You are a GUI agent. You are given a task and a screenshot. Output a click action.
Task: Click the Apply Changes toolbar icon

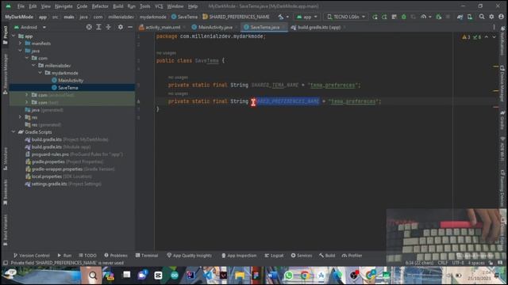384,17
